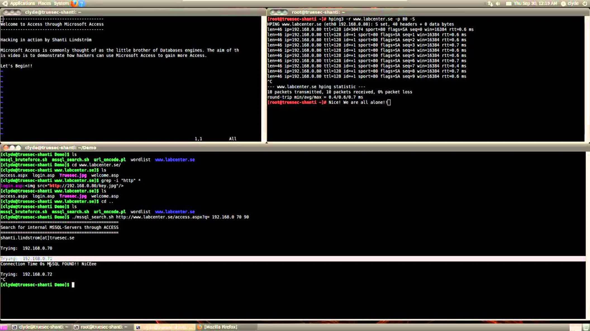
Task: Click 'Search for internal MSSQL-Servers through ACCESS' heading
Action: click(x=59, y=227)
